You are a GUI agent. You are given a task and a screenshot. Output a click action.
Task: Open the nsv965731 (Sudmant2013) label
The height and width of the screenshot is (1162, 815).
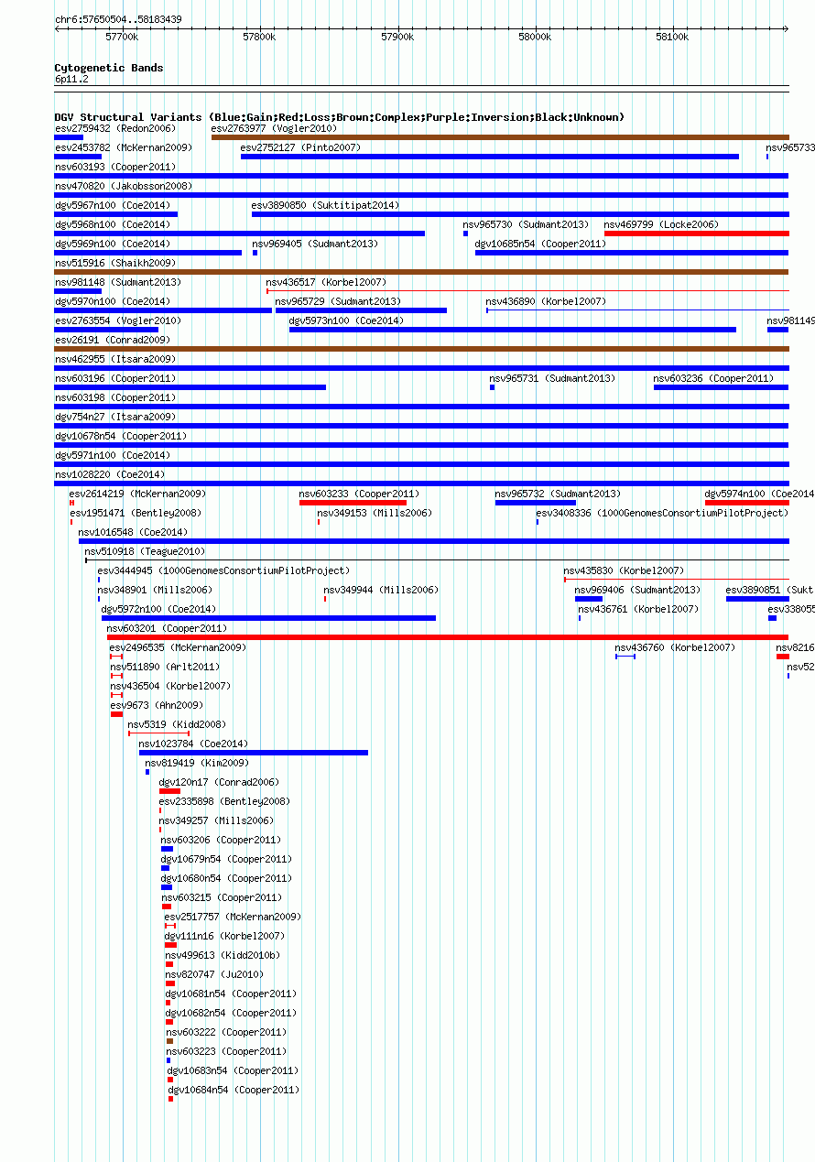click(552, 378)
